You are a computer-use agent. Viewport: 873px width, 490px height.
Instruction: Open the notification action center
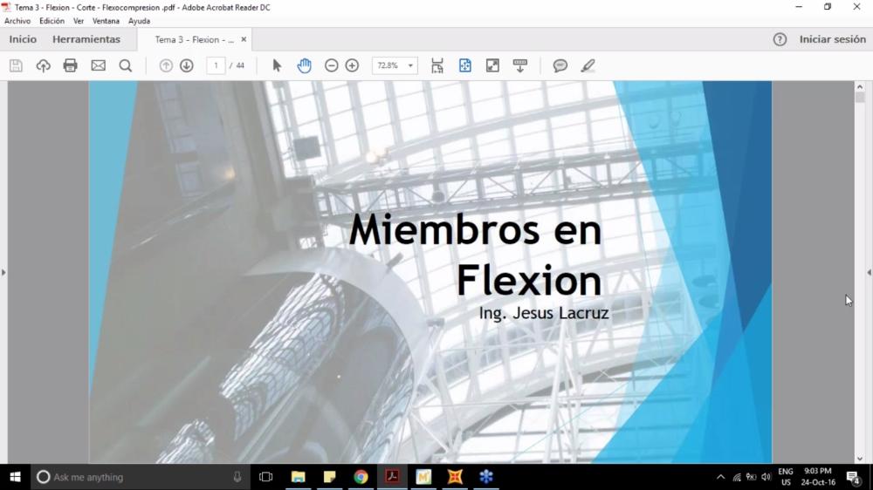point(853,477)
